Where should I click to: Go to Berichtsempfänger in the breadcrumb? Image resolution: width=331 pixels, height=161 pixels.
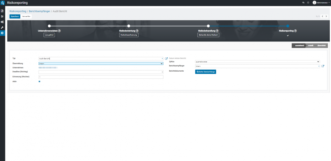39,11
